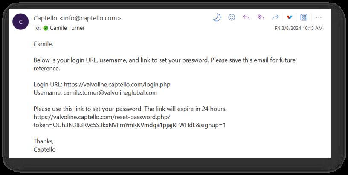Viewport: 348px width, 175px height.
Task: Click the purple C sender avatar
Action: tap(20, 22)
